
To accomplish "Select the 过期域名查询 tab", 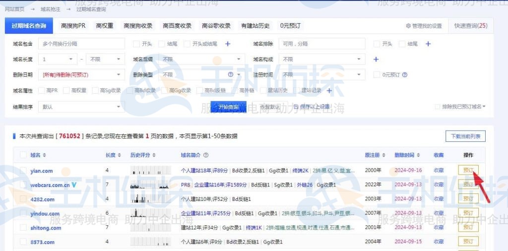I will tap(29, 26).
